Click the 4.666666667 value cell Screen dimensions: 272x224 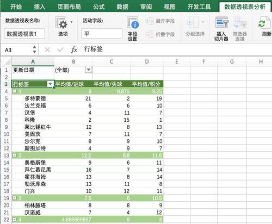pyautogui.click(x=73, y=220)
